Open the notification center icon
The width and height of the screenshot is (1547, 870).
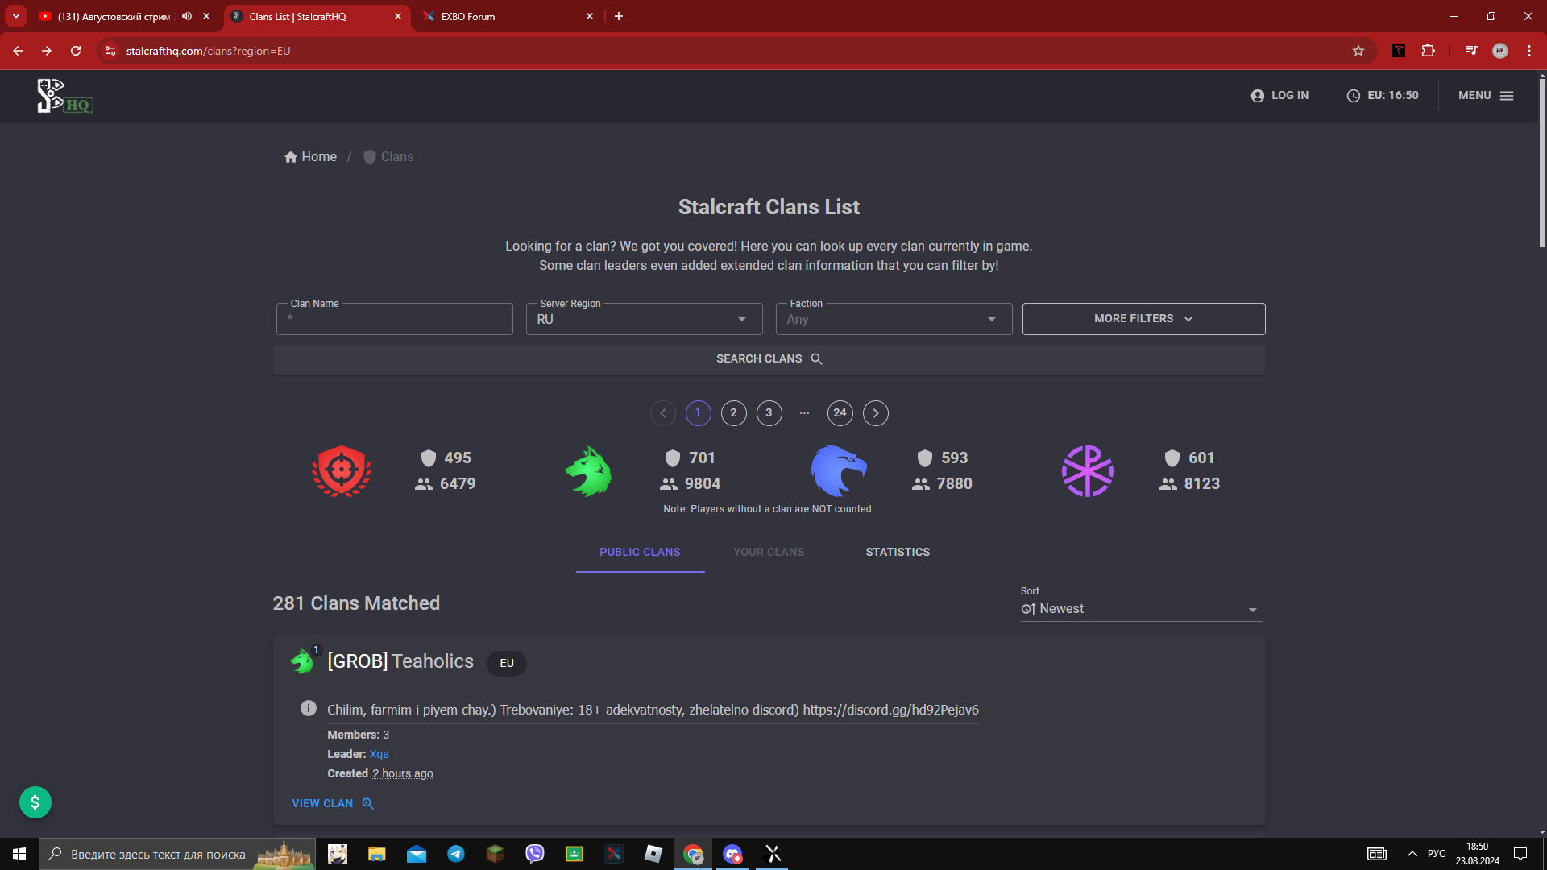point(1520,854)
